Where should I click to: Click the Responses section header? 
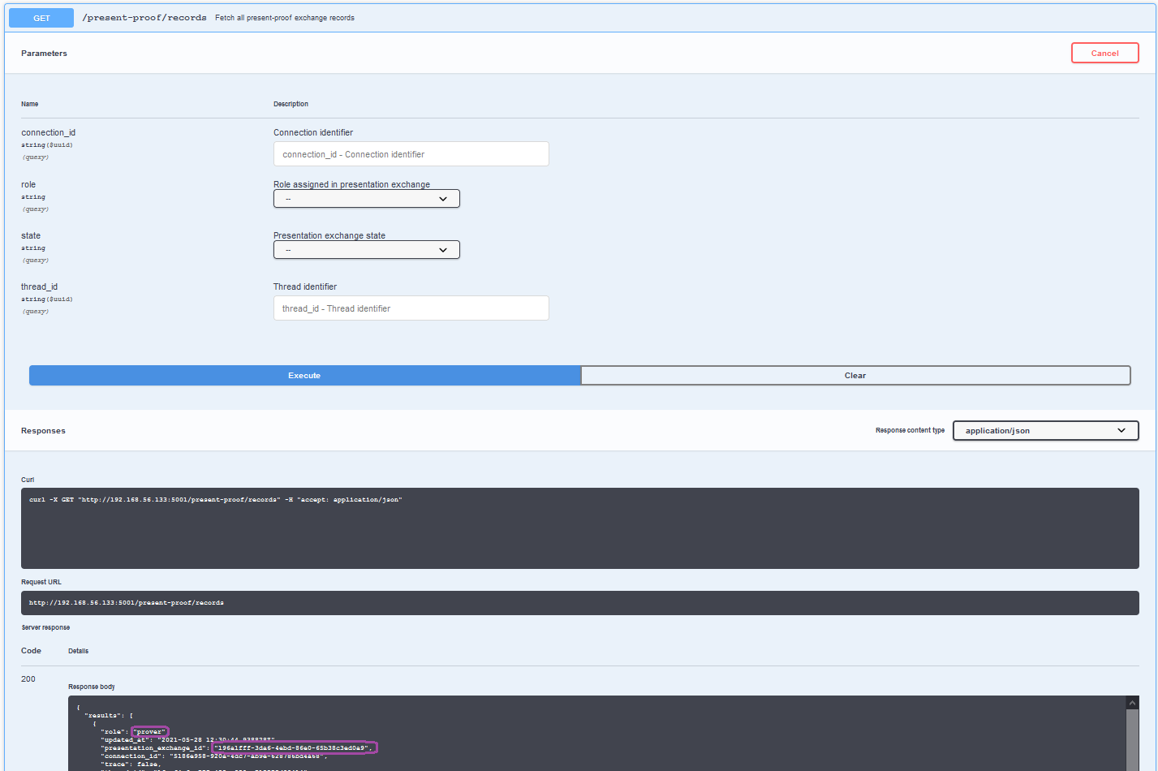(43, 430)
